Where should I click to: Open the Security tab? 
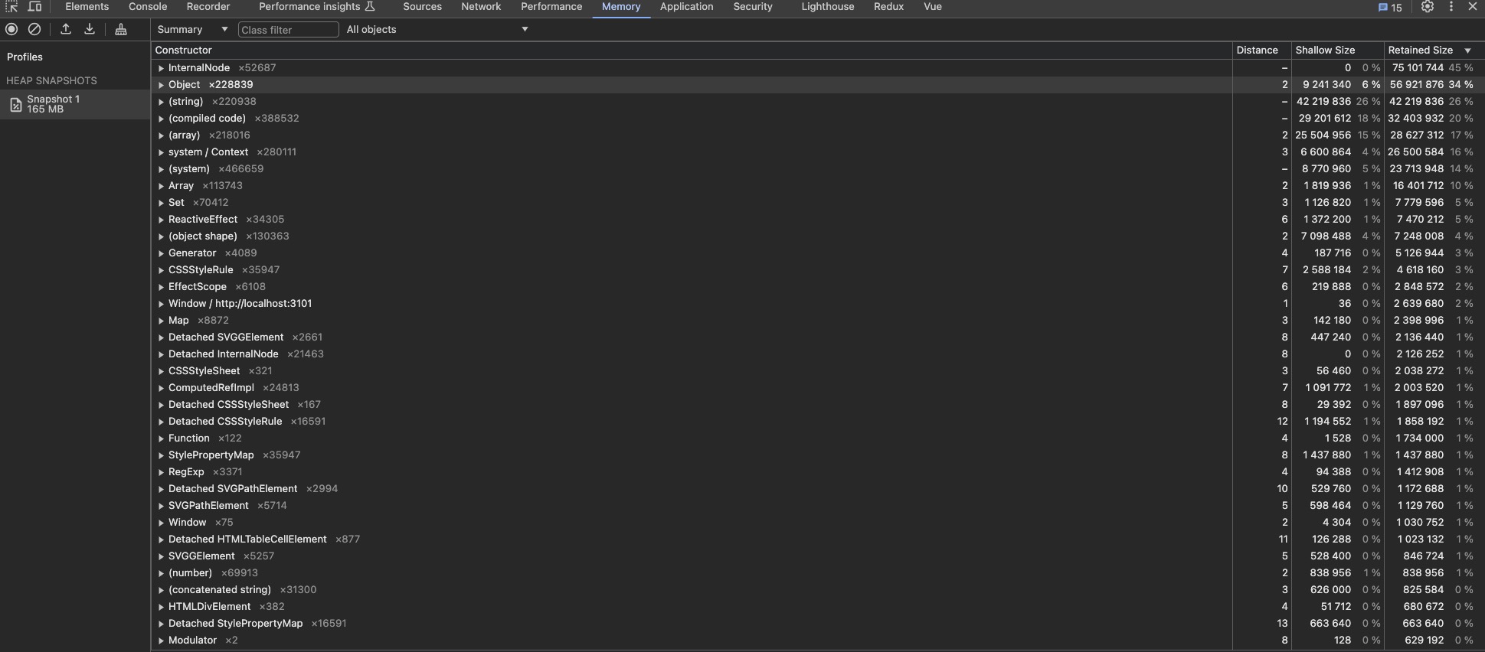pos(753,7)
